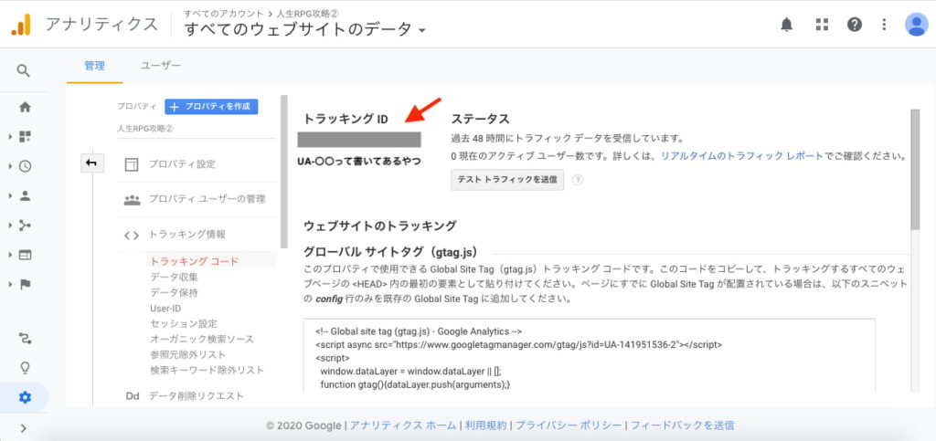936x441 pixels.
Task: Click グローバル サイトタグ（gtag.js）heading
Action: 390,251
